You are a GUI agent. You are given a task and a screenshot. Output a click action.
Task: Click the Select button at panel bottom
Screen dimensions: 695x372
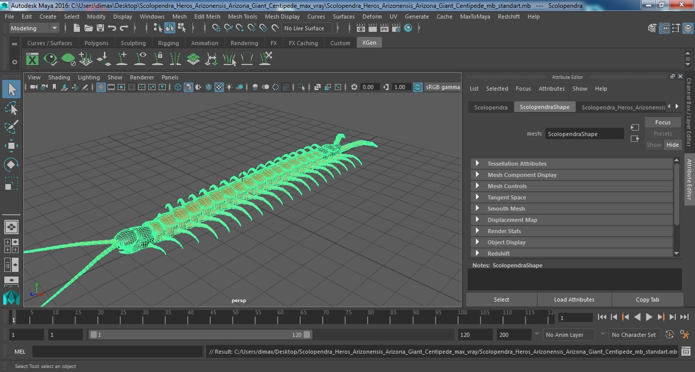pos(501,300)
